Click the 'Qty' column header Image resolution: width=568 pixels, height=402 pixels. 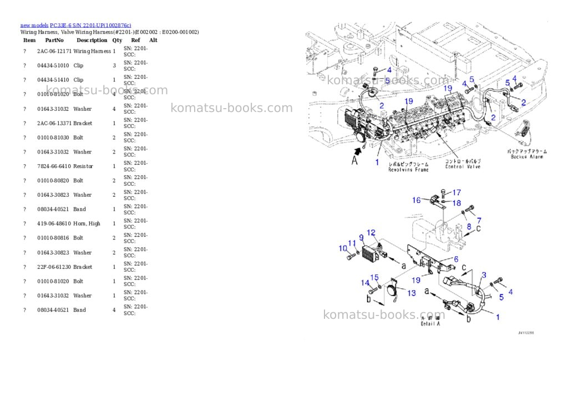(x=117, y=40)
